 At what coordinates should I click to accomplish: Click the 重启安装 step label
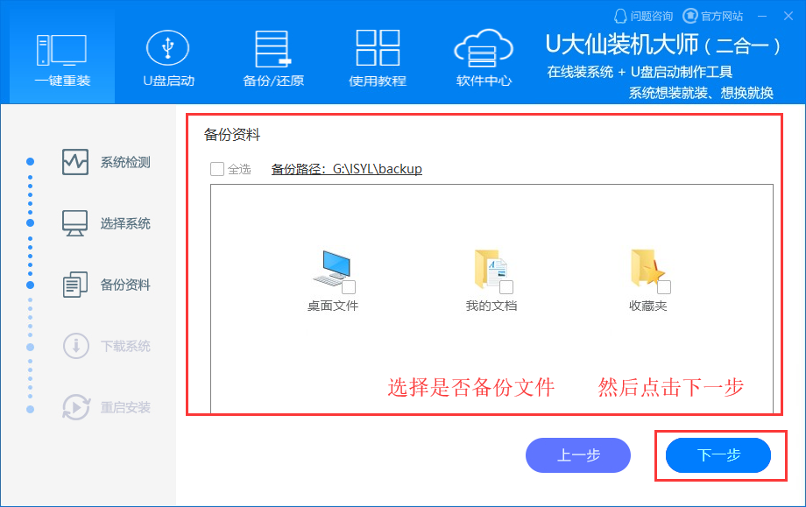pos(125,408)
